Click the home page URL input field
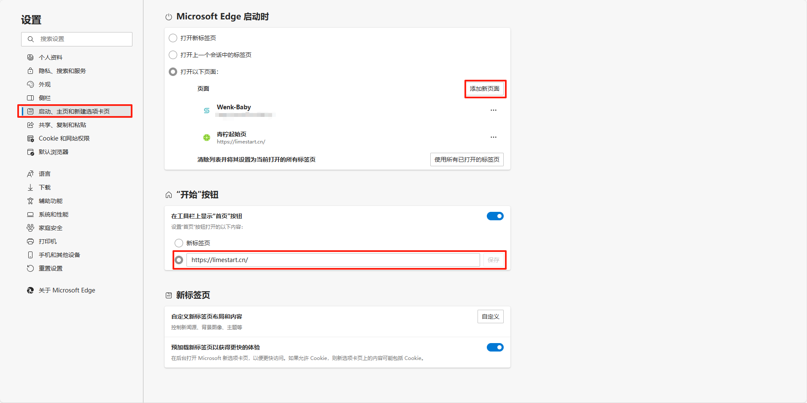Viewport: 807px width, 403px height. [333, 260]
